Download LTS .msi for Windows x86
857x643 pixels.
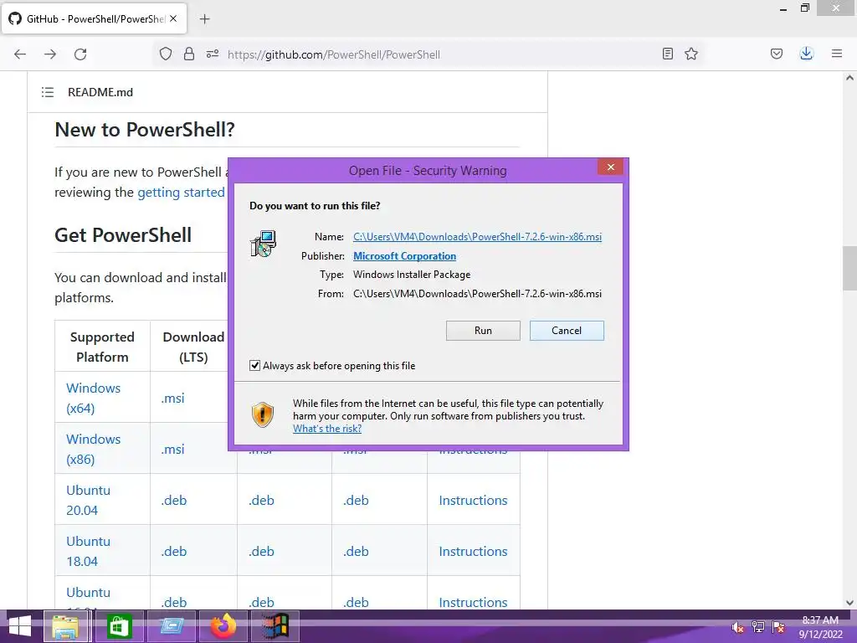(172, 449)
